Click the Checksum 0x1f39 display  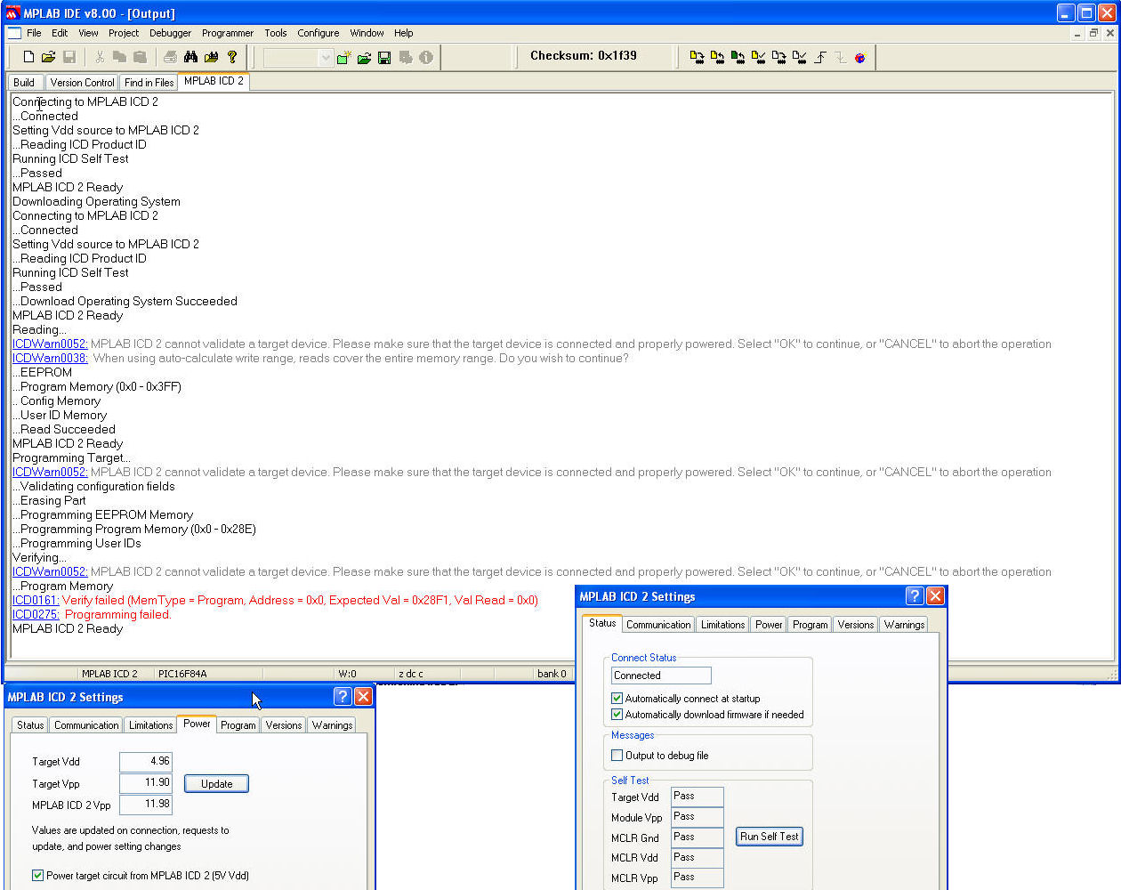tap(584, 56)
